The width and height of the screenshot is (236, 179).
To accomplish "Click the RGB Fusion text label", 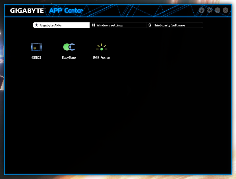I will click(x=102, y=58).
